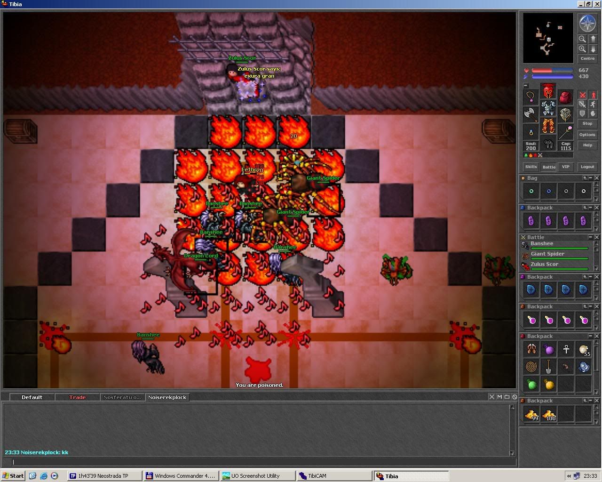
Task: Open the Windows Start menu
Action: pyautogui.click(x=13, y=476)
